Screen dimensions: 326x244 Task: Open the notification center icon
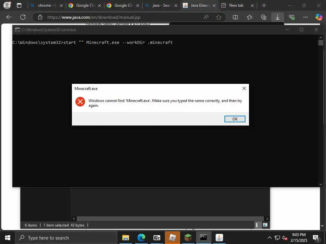(x=315, y=238)
